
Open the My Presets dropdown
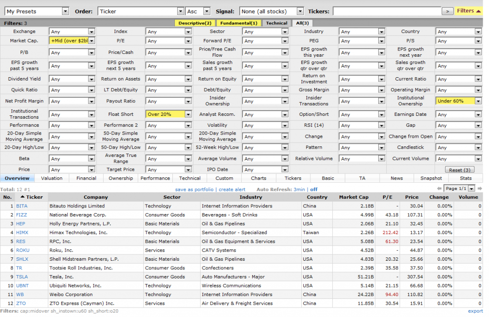coord(37,11)
